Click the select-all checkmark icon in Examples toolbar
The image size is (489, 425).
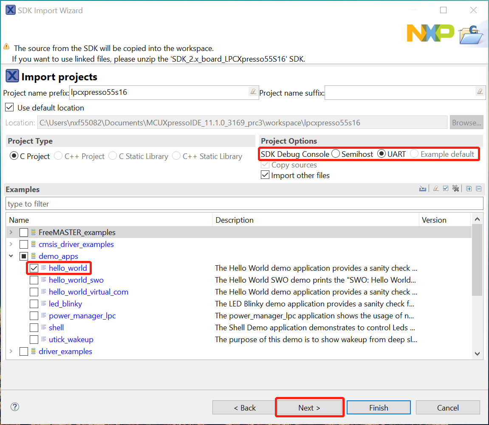(446, 189)
